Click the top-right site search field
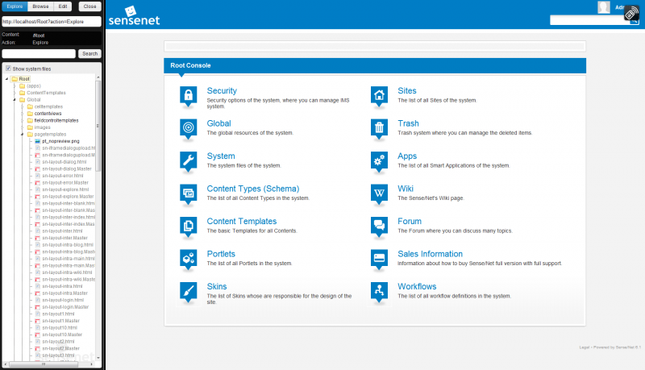Screen dimensions: 645x370 click(590, 20)
